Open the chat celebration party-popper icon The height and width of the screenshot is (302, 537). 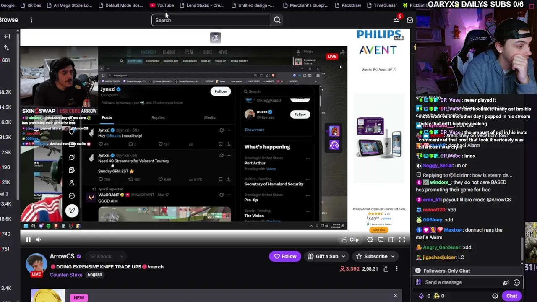[x=506, y=283]
